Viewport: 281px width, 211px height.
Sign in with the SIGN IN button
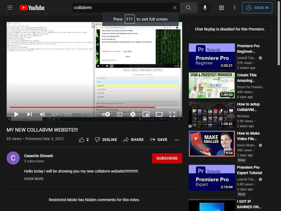click(257, 8)
